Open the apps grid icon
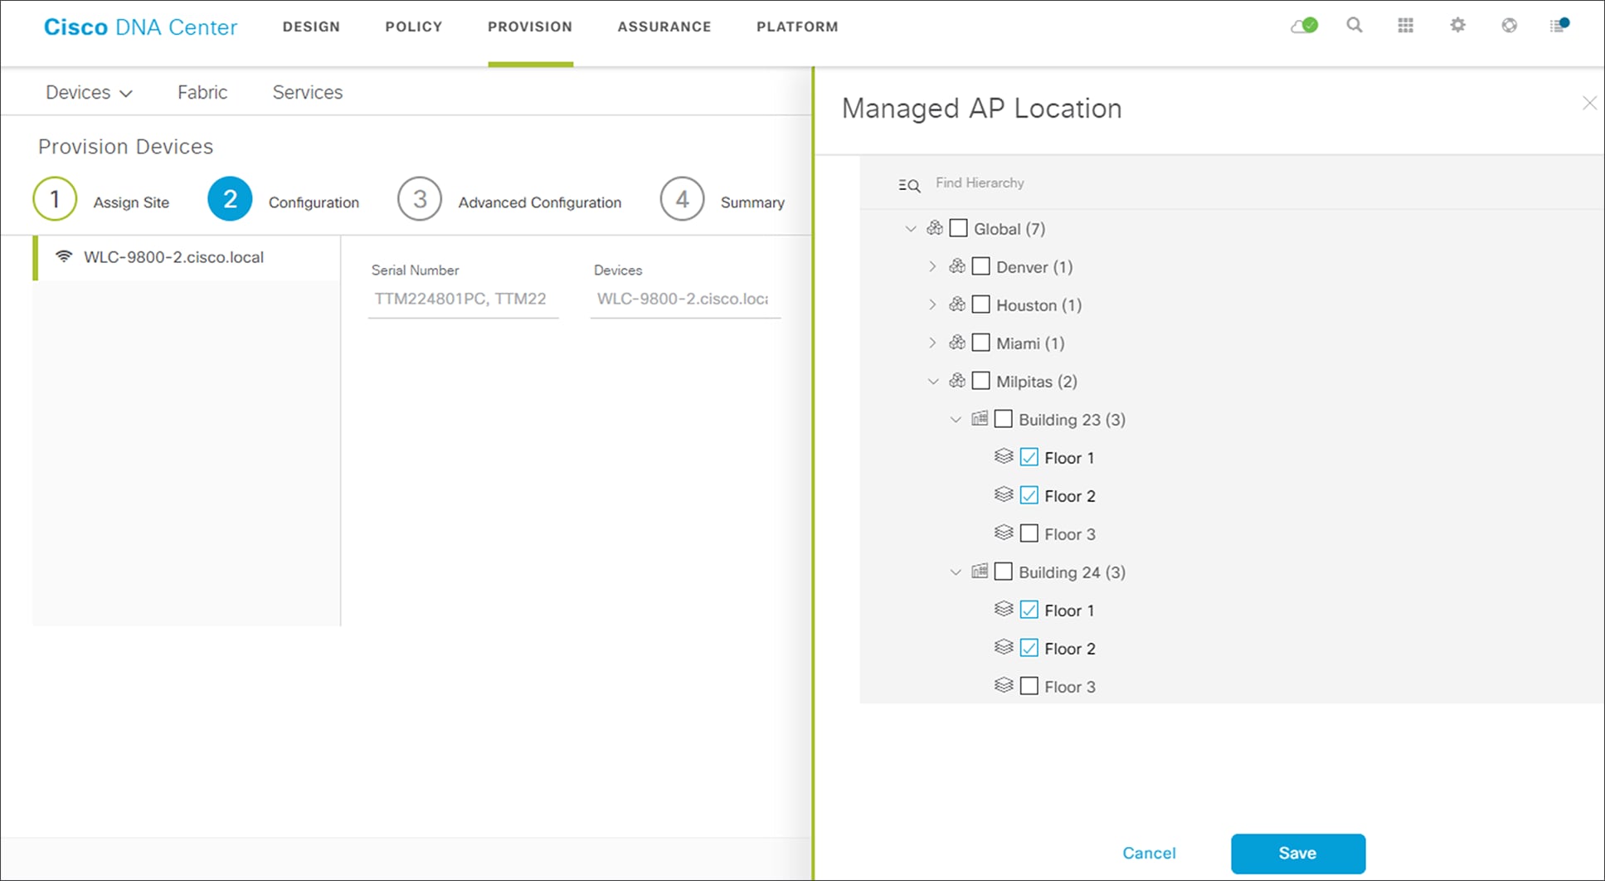Viewport: 1605px width, 881px height. (1405, 26)
